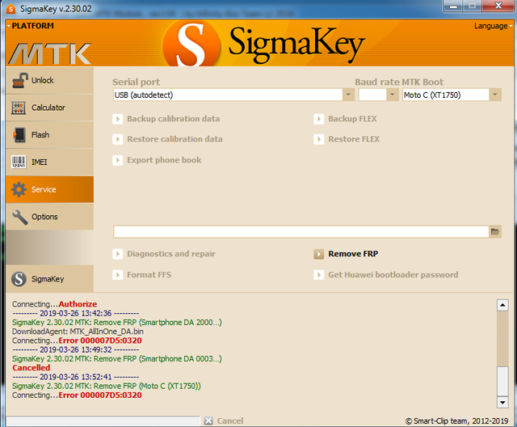Click arrow icon next to Backup FLEX

318,119
